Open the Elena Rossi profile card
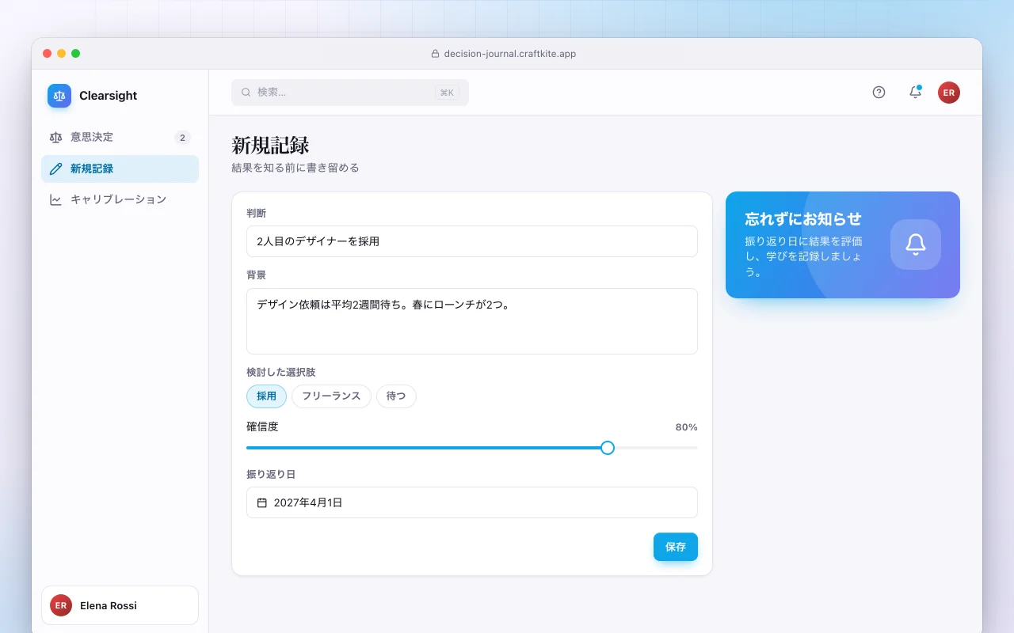1014x633 pixels. click(120, 605)
